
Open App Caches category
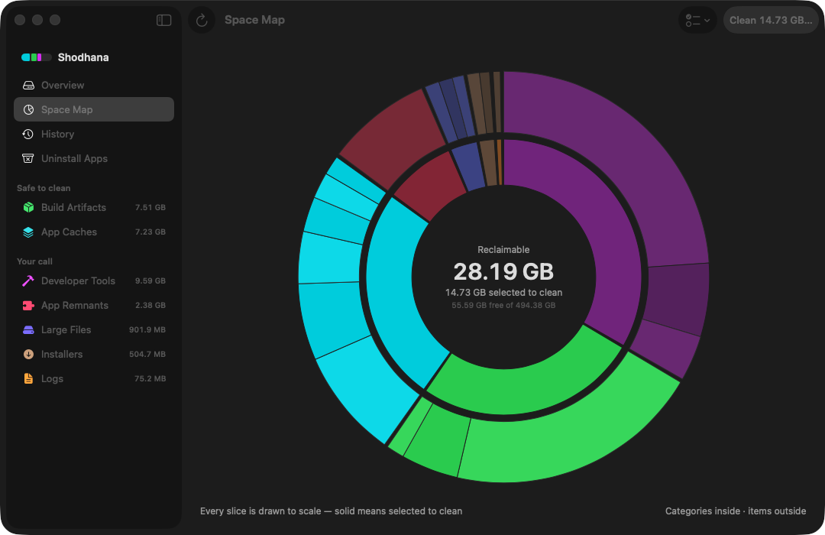coord(94,232)
